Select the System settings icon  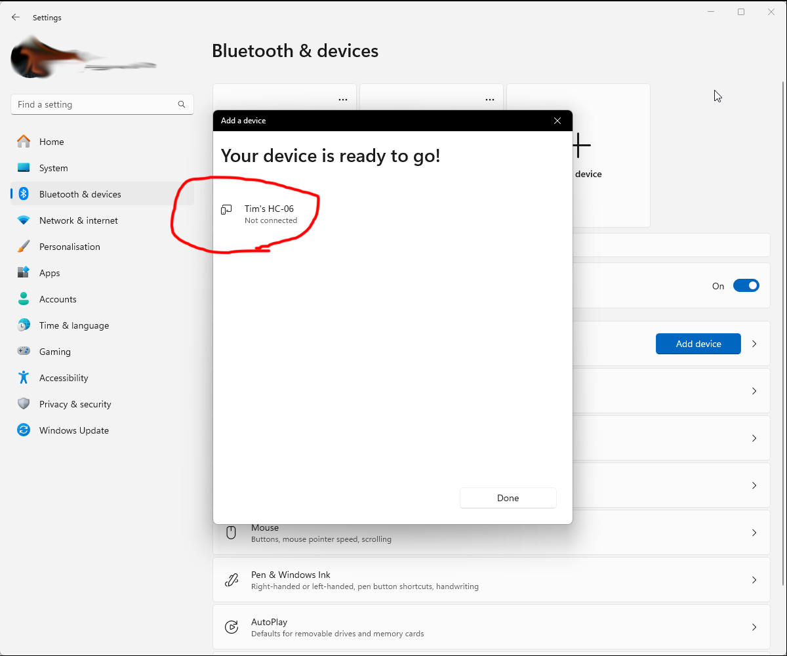pos(23,168)
